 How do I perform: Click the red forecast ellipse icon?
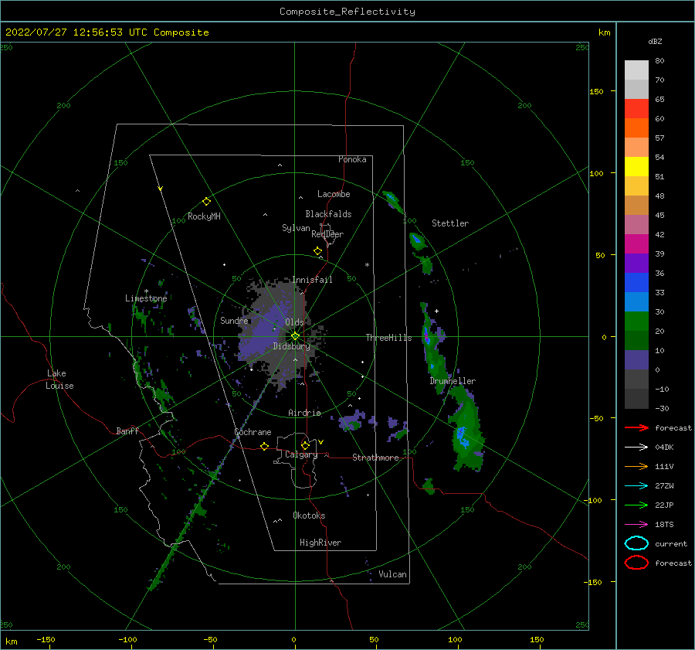[636, 563]
